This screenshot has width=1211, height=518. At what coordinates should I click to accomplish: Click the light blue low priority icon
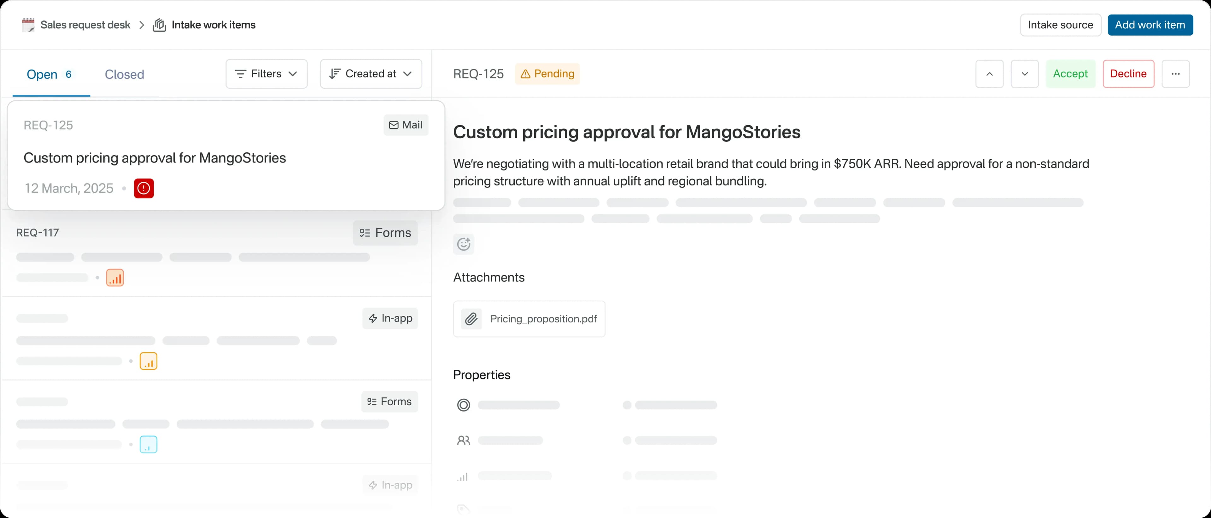(x=148, y=444)
